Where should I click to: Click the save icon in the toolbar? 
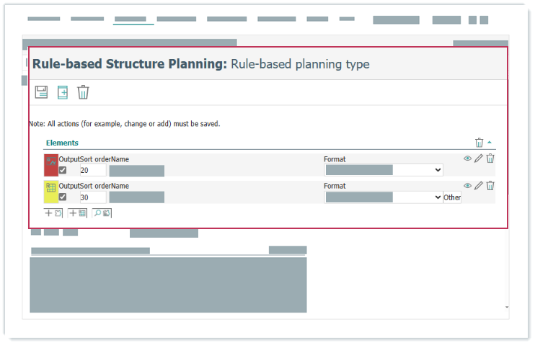pos(41,92)
